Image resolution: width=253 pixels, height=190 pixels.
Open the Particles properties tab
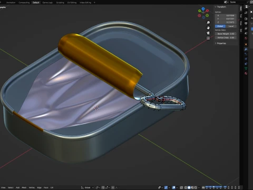[x=246, y=54]
